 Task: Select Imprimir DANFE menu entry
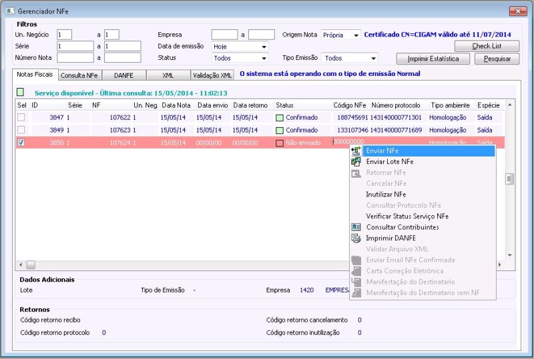pyautogui.click(x=423, y=238)
